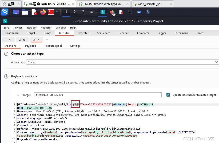Open the Positions sub-tab

(11, 46)
